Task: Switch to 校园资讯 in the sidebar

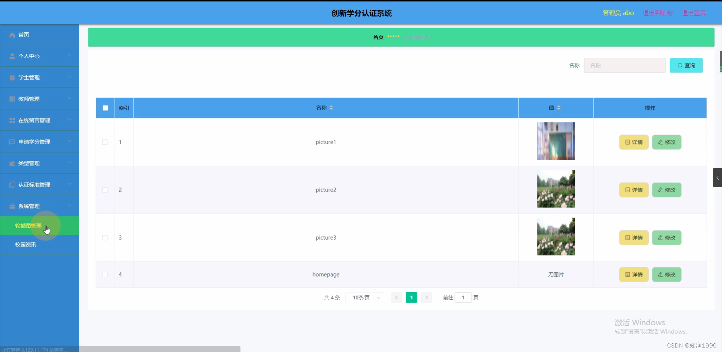Action: click(25, 245)
